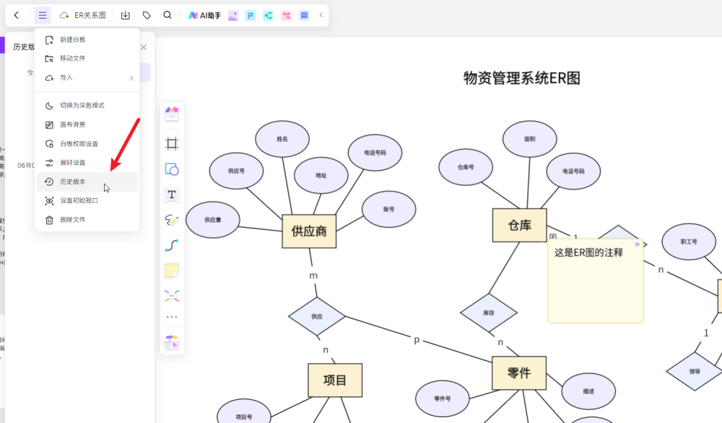Viewport: 722px width, 423px height.
Task: Choose 历史版本 in the menu
Action: (x=87, y=182)
